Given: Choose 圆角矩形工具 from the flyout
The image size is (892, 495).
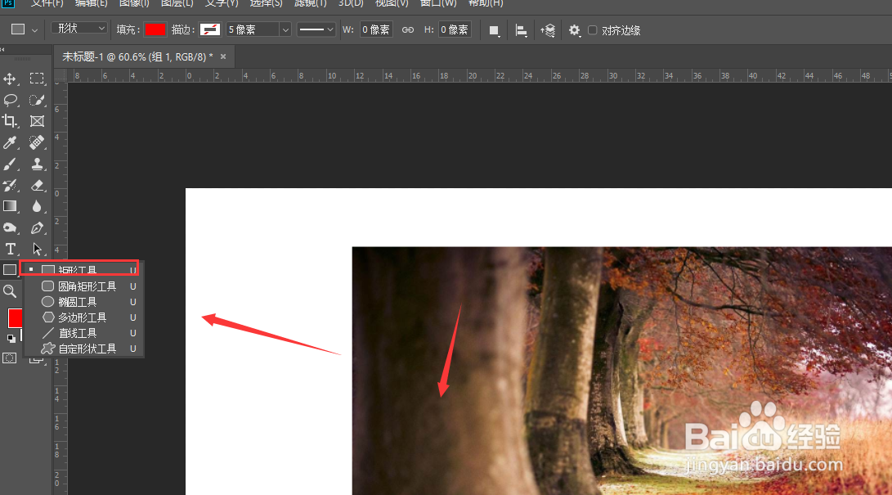Looking at the screenshot, I should coord(83,286).
